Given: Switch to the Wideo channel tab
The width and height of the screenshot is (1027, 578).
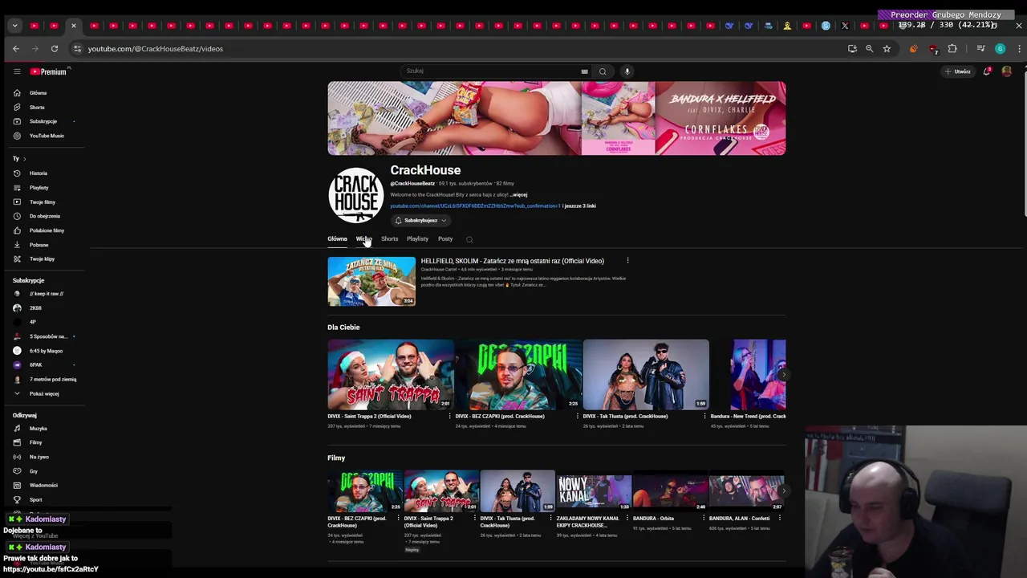Looking at the screenshot, I should [x=364, y=238].
